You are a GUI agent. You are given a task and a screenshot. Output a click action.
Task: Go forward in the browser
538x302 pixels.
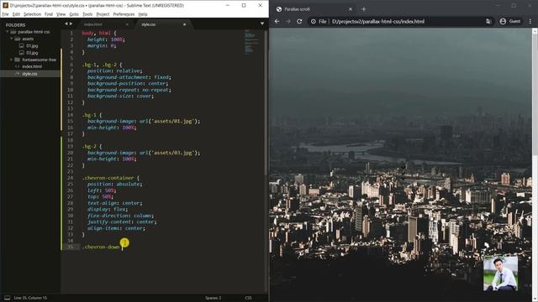288,21
